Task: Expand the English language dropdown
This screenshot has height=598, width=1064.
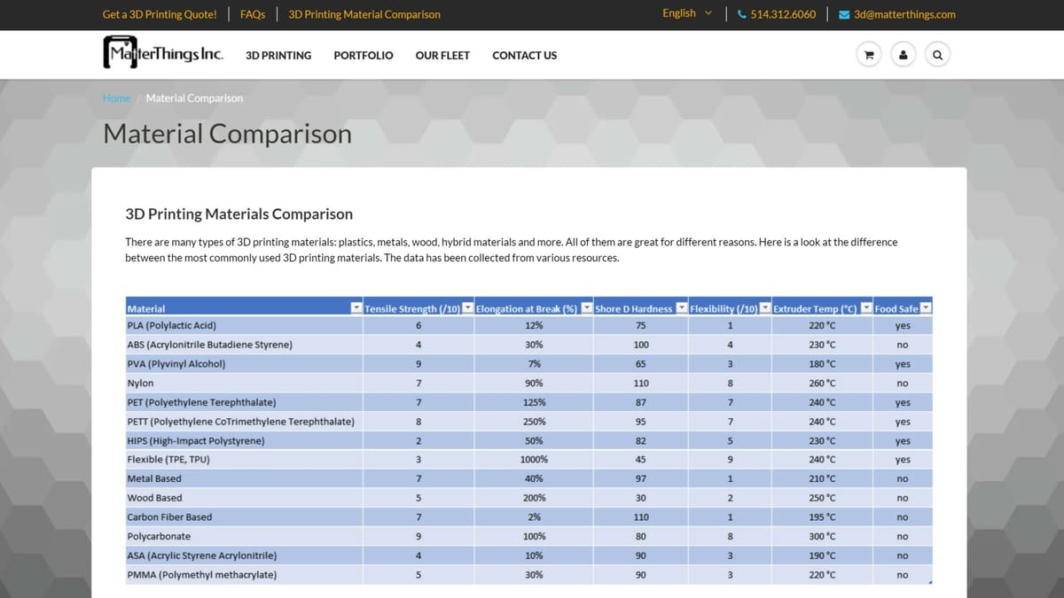Action: 687,13
